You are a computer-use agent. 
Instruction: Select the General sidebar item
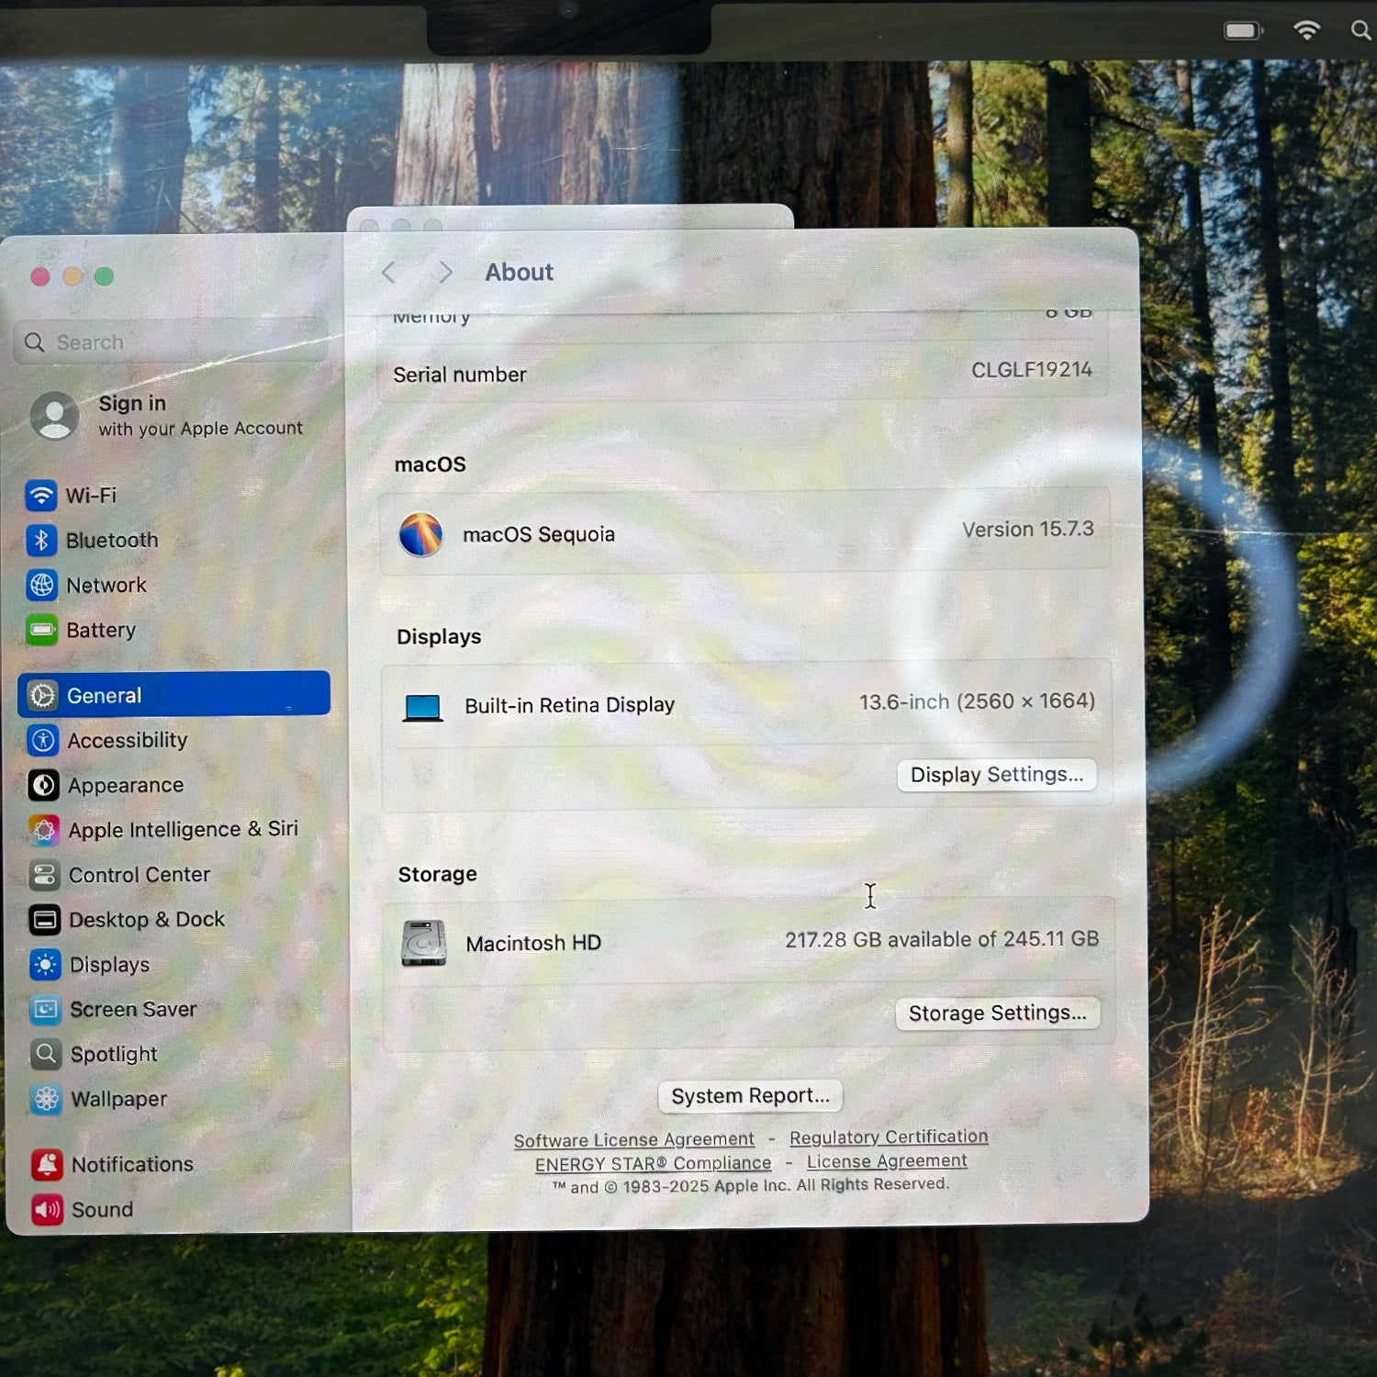tap(174, 695)
